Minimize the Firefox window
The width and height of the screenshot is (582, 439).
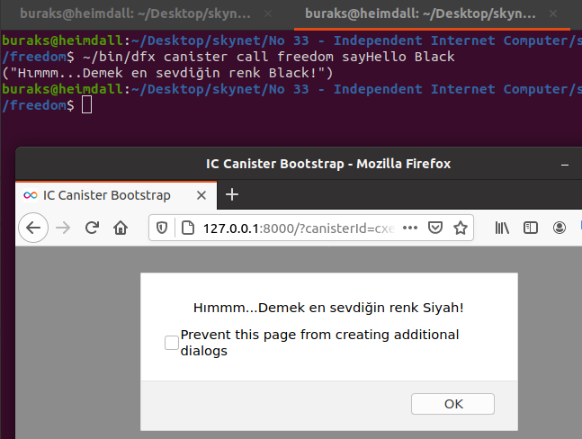click(x=565, y=165)
